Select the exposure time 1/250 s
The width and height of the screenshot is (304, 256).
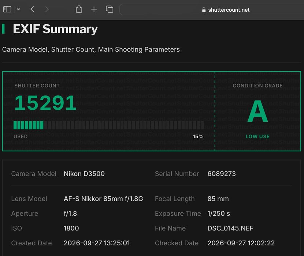(219, 214)
